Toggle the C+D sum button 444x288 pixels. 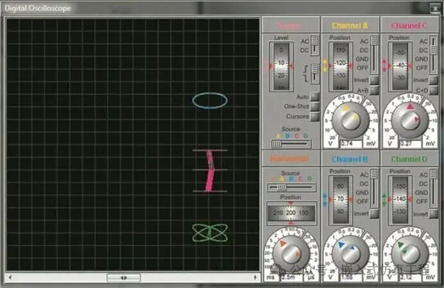[x=433, y=90]
